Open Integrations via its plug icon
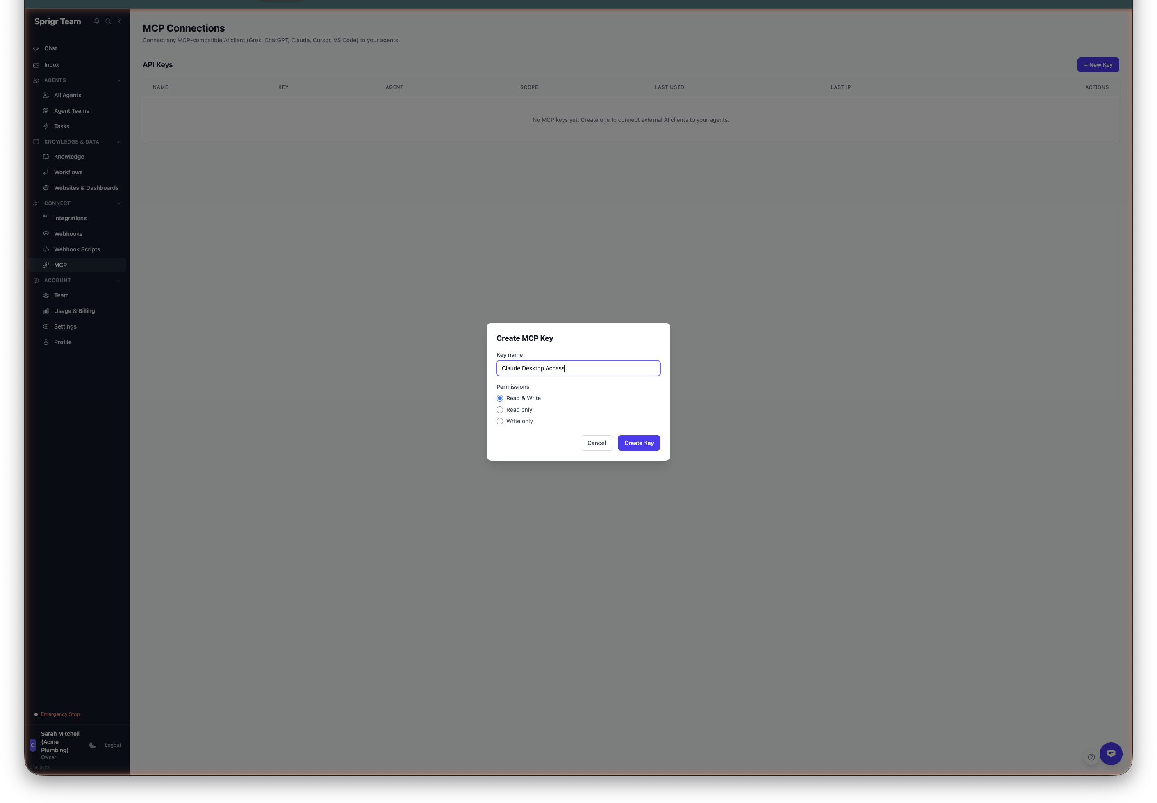The height and width of the screenshot is (803, 1157). [x=46, y=218]
